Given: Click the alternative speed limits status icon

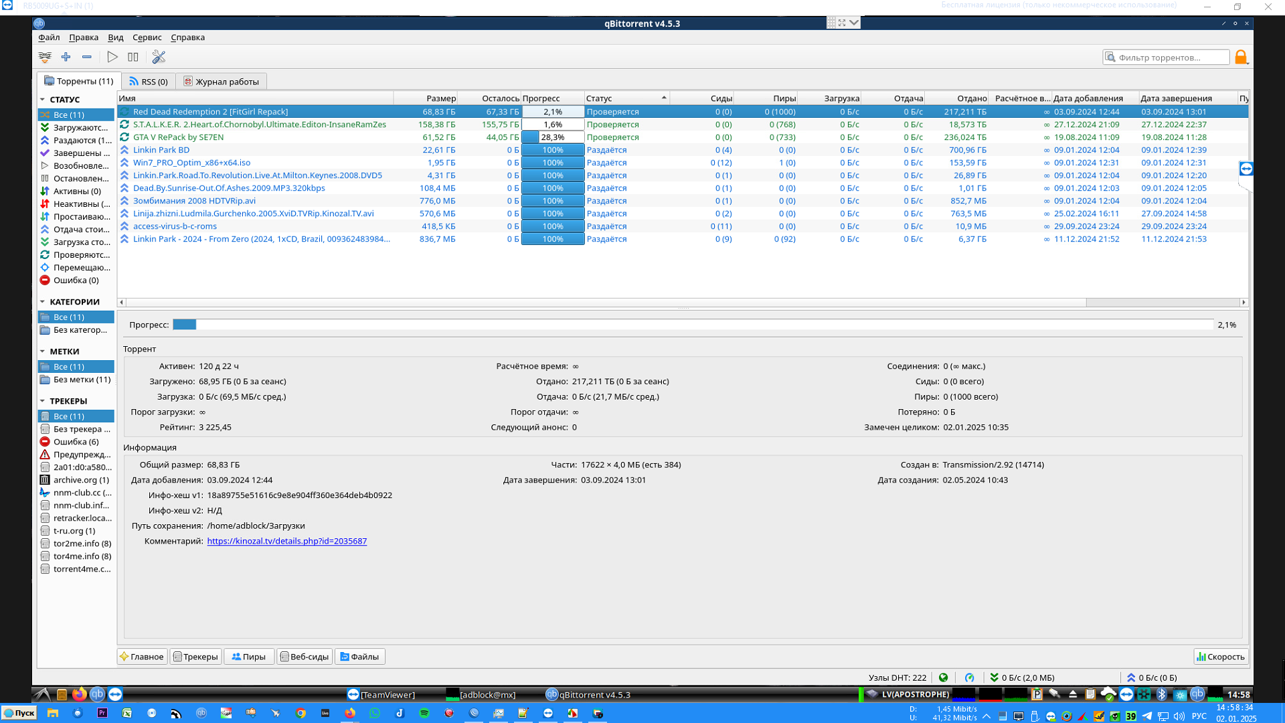Looking at the screenshot, I should [970, 677].
